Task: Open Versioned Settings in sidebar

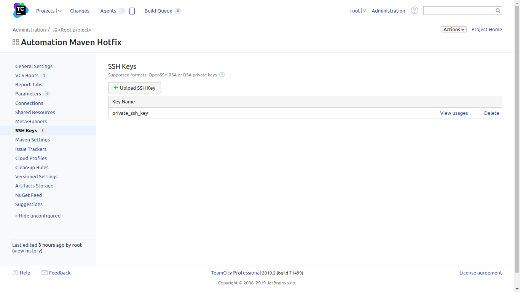Action: [36, 176]
